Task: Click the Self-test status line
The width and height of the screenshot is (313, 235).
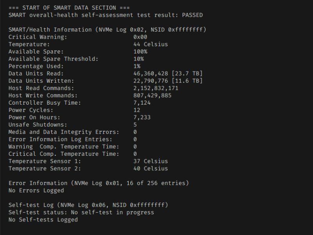Action: (81, 212)
